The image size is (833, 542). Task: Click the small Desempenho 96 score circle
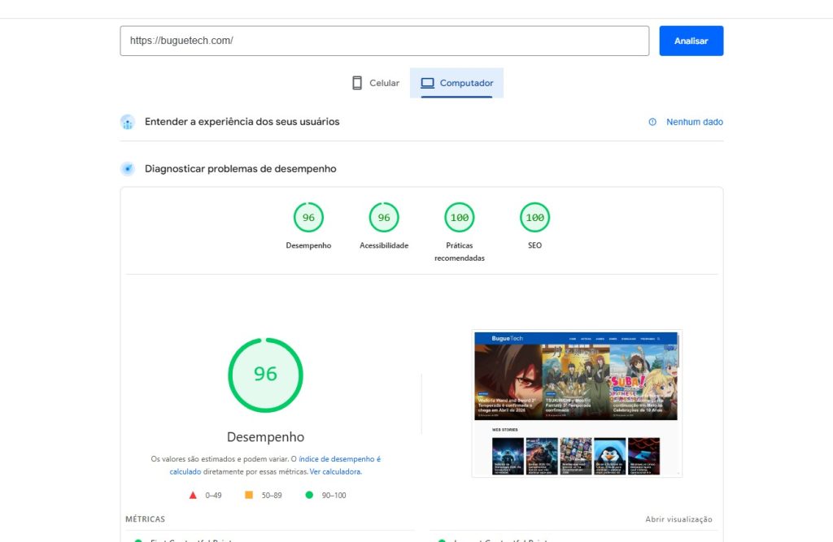308,217
